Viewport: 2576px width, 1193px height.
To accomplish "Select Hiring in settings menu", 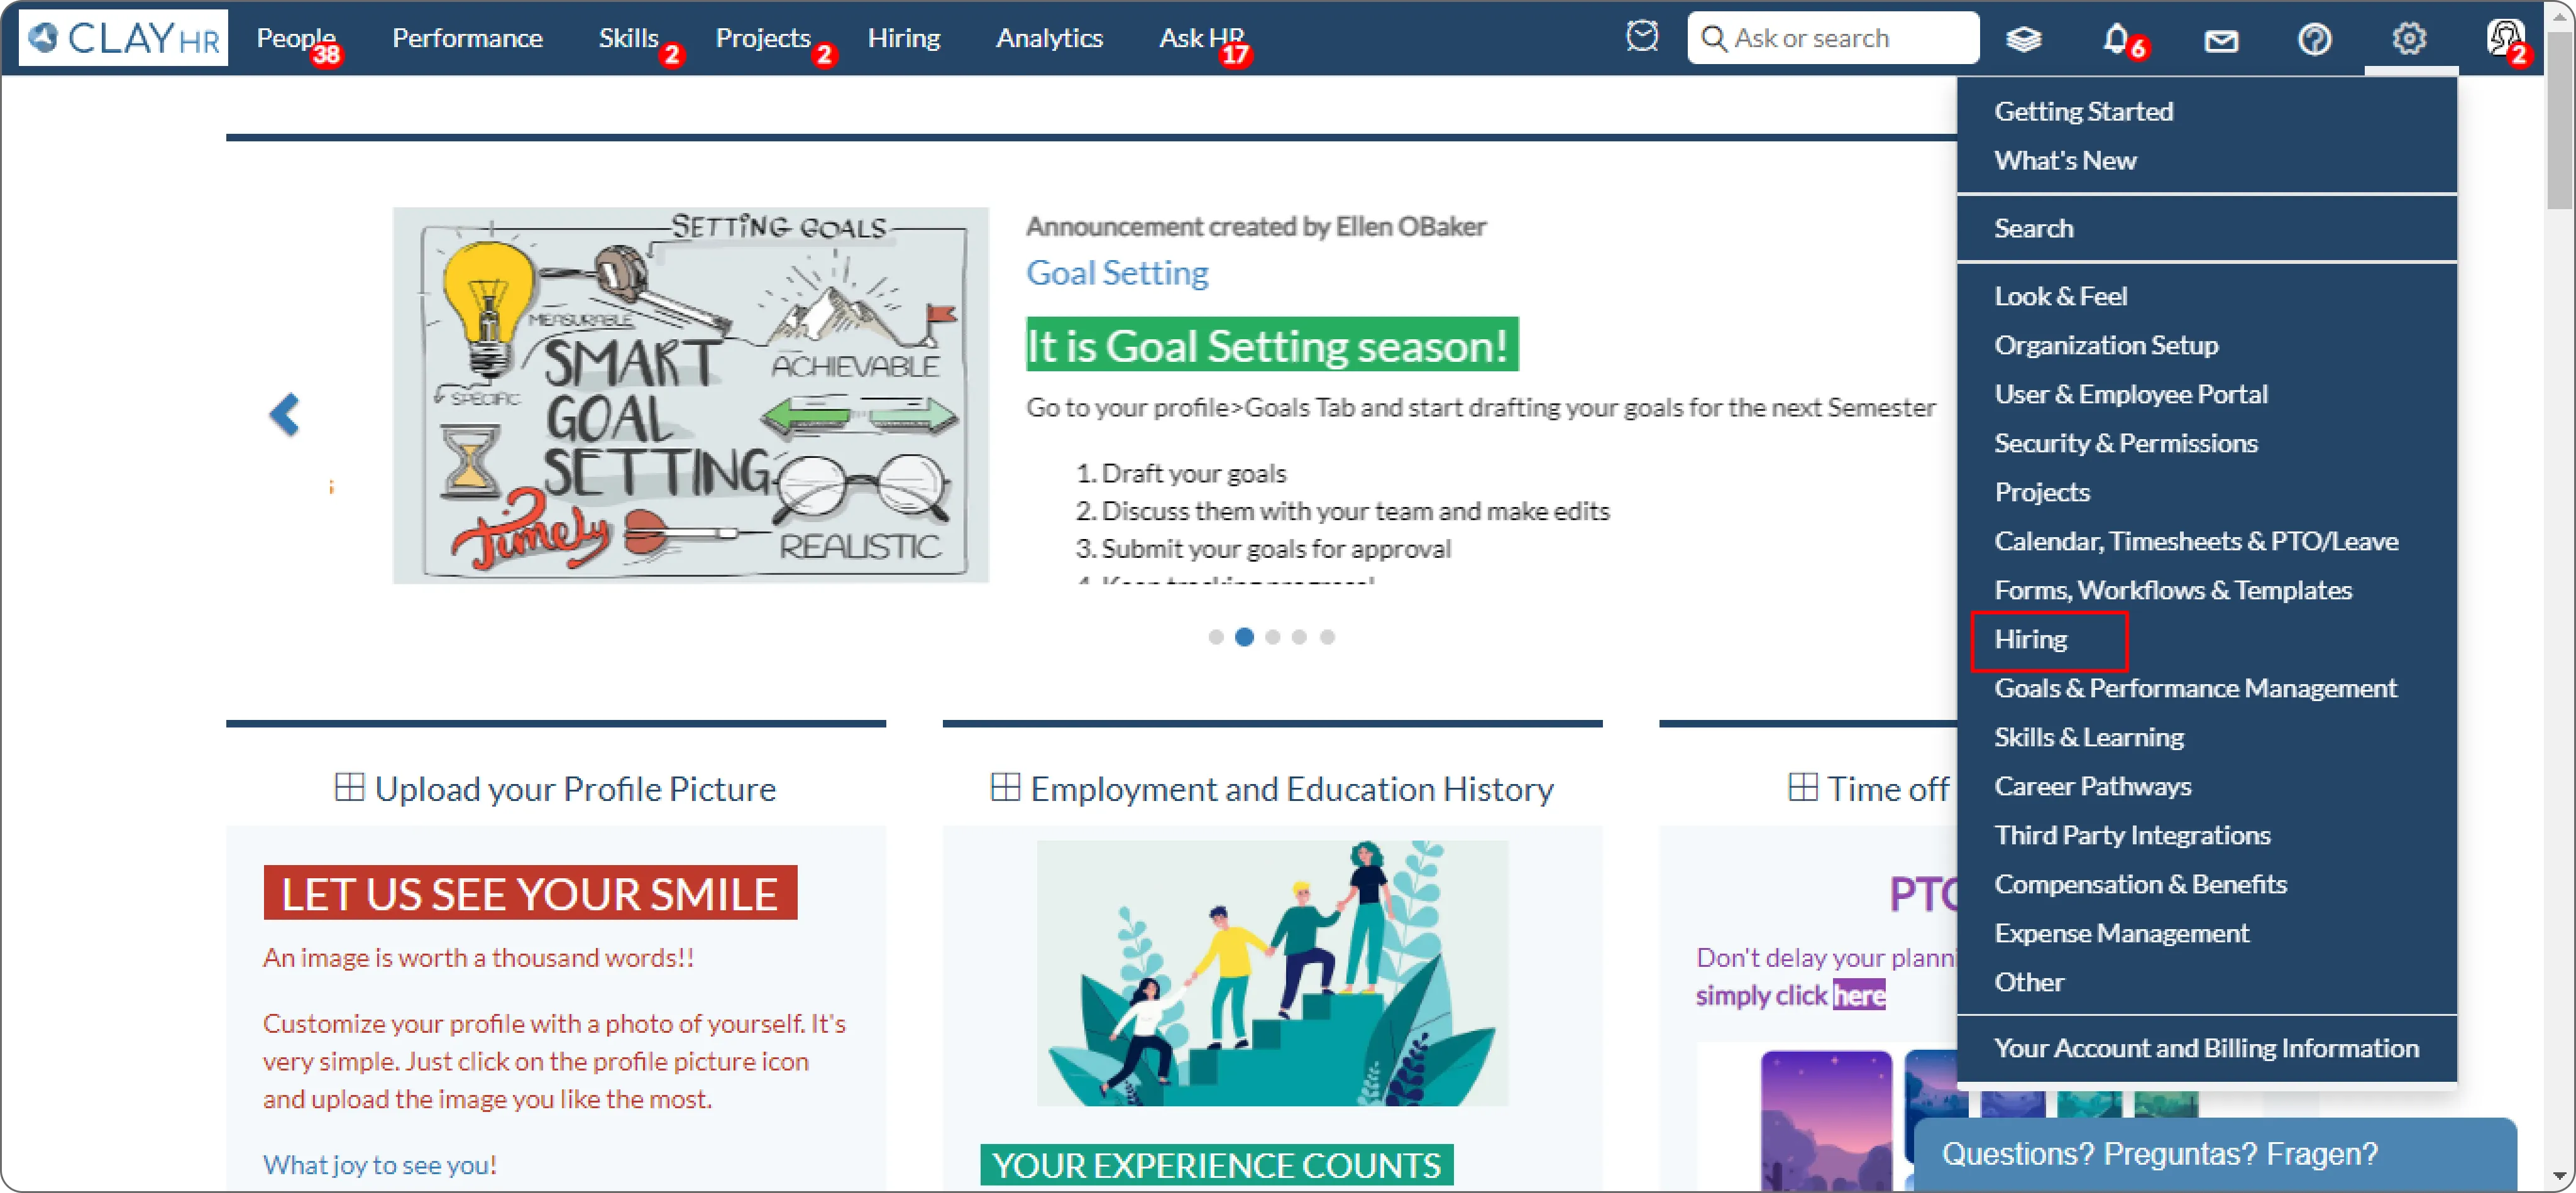I will coord(2030,640).
